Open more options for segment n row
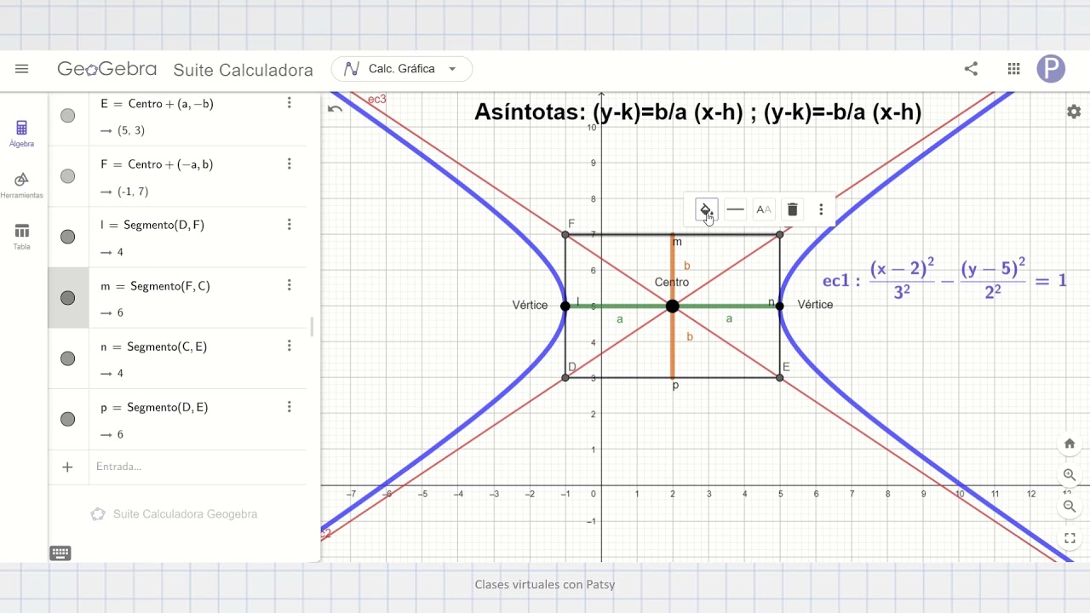 pos(290,346)
